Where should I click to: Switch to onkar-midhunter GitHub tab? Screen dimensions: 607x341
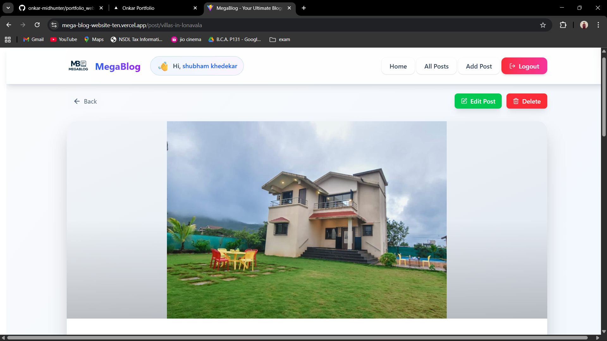[60, 8]
